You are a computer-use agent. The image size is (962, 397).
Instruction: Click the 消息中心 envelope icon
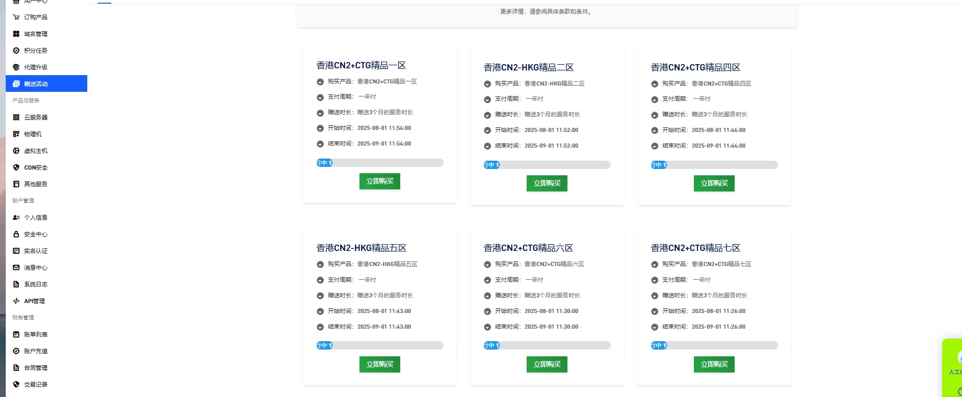pyautogui.click(x=16, y=268)
